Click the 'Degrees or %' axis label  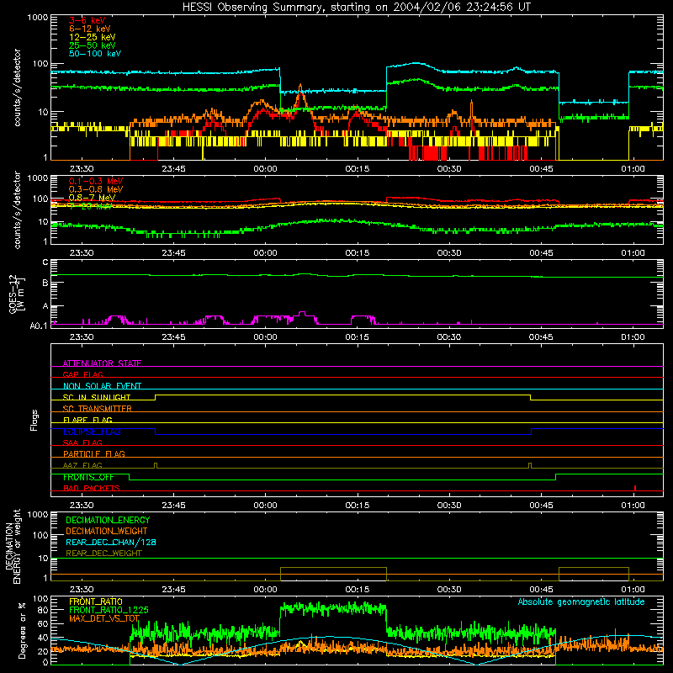22,630
